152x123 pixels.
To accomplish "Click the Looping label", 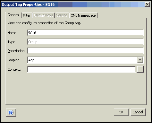I will click(x=14, y=60).
